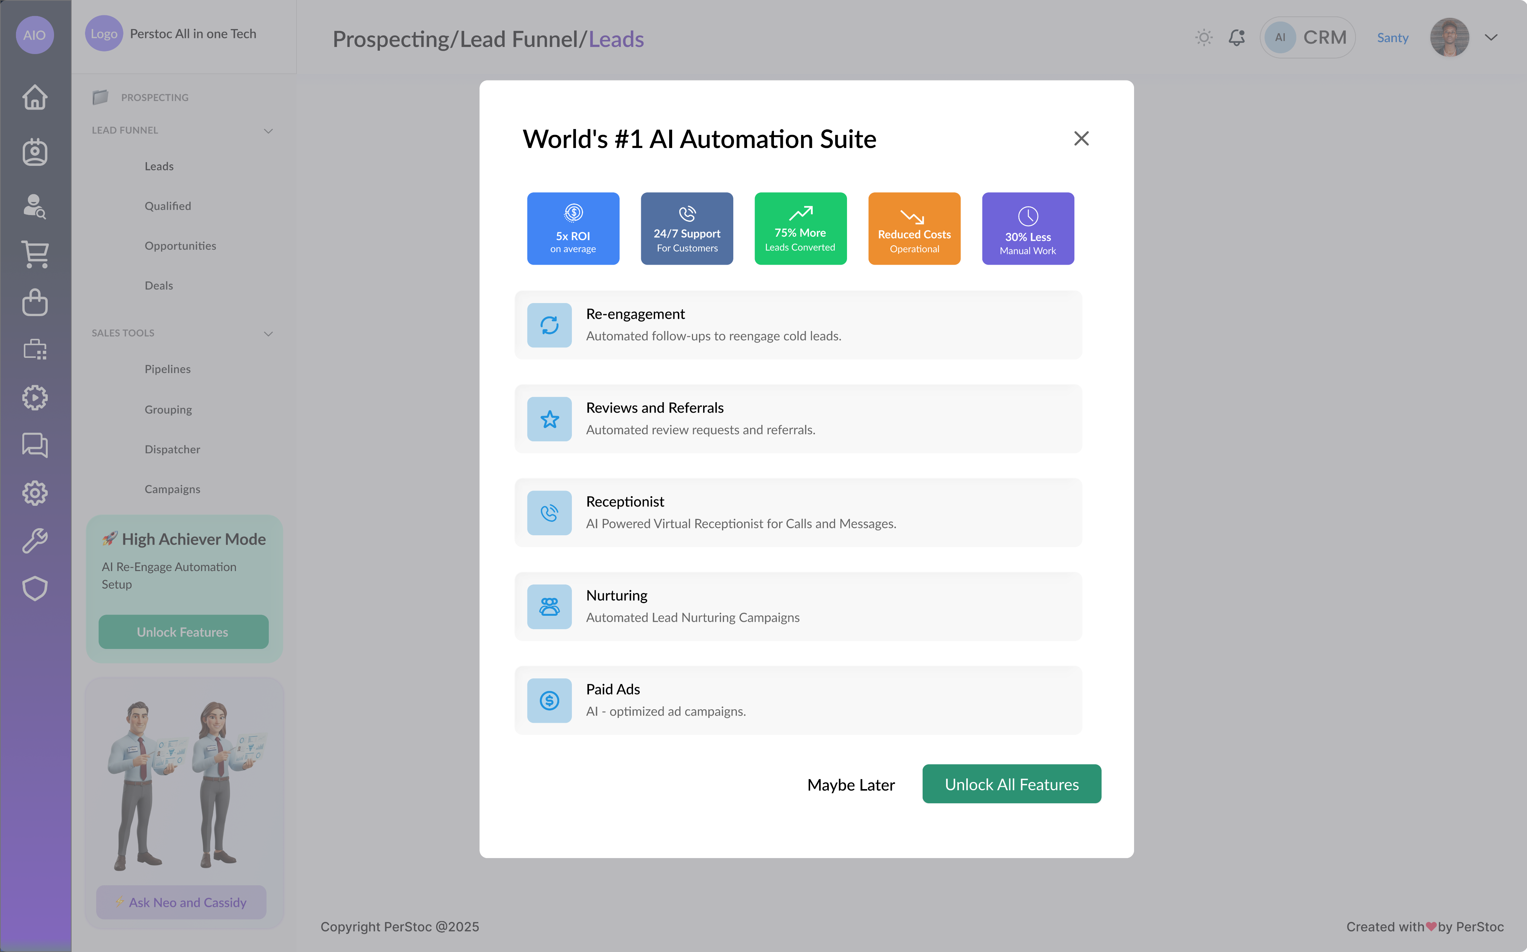The height and width of the screenshot is (952, 1527).
Task: Select Qualified in Lead Funnel menu
Action: (167, 206)
